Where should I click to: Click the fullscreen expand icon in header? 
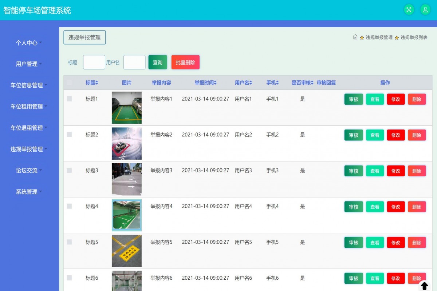pyautogui.click(x=409, y=10)
